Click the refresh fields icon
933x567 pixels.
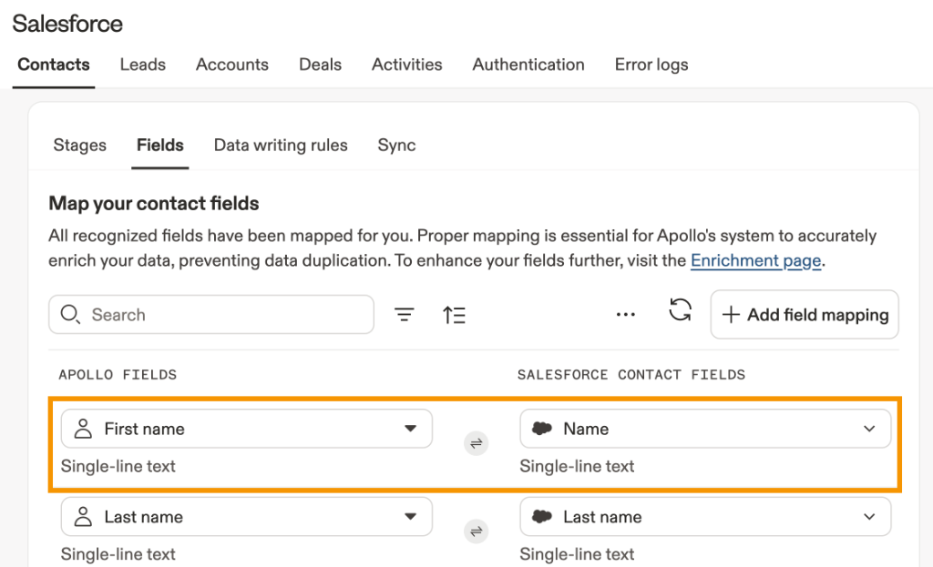pos(680,309)
